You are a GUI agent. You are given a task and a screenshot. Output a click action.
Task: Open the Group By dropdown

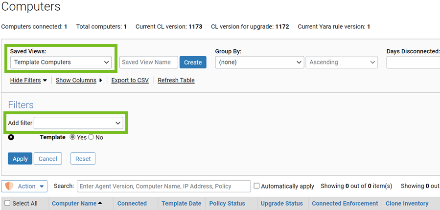click(259, 62)
